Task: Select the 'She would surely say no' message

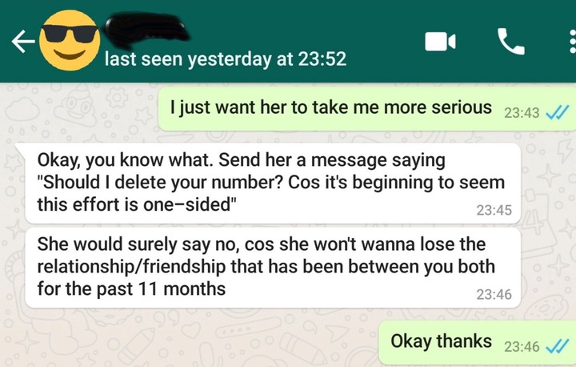Action: coord(273,268)
